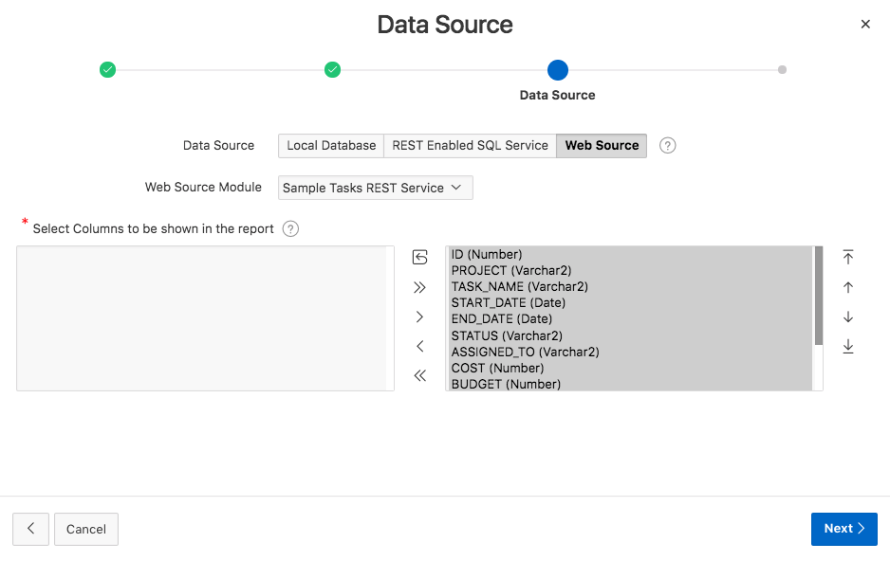
Task: Click the Move All double-right arrow
Action: (420, 287)
